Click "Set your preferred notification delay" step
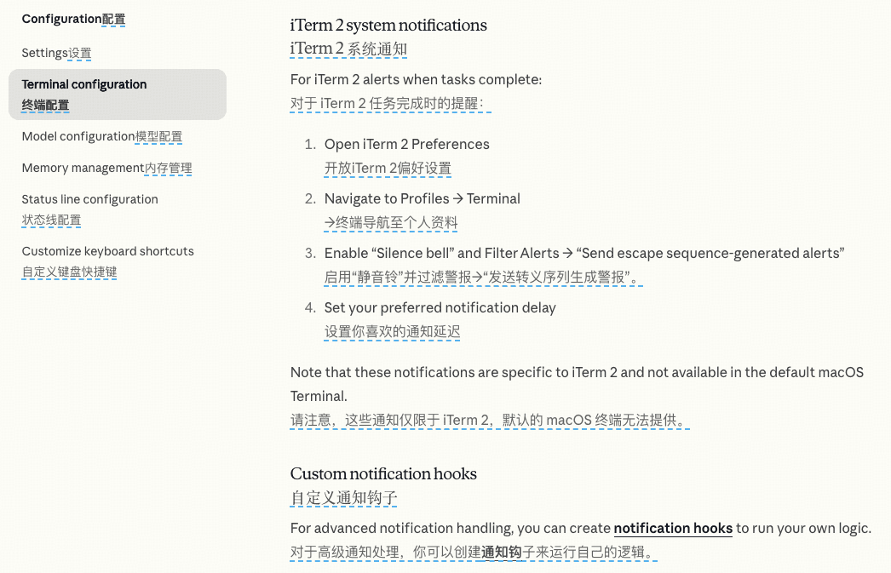 (440, 307)
